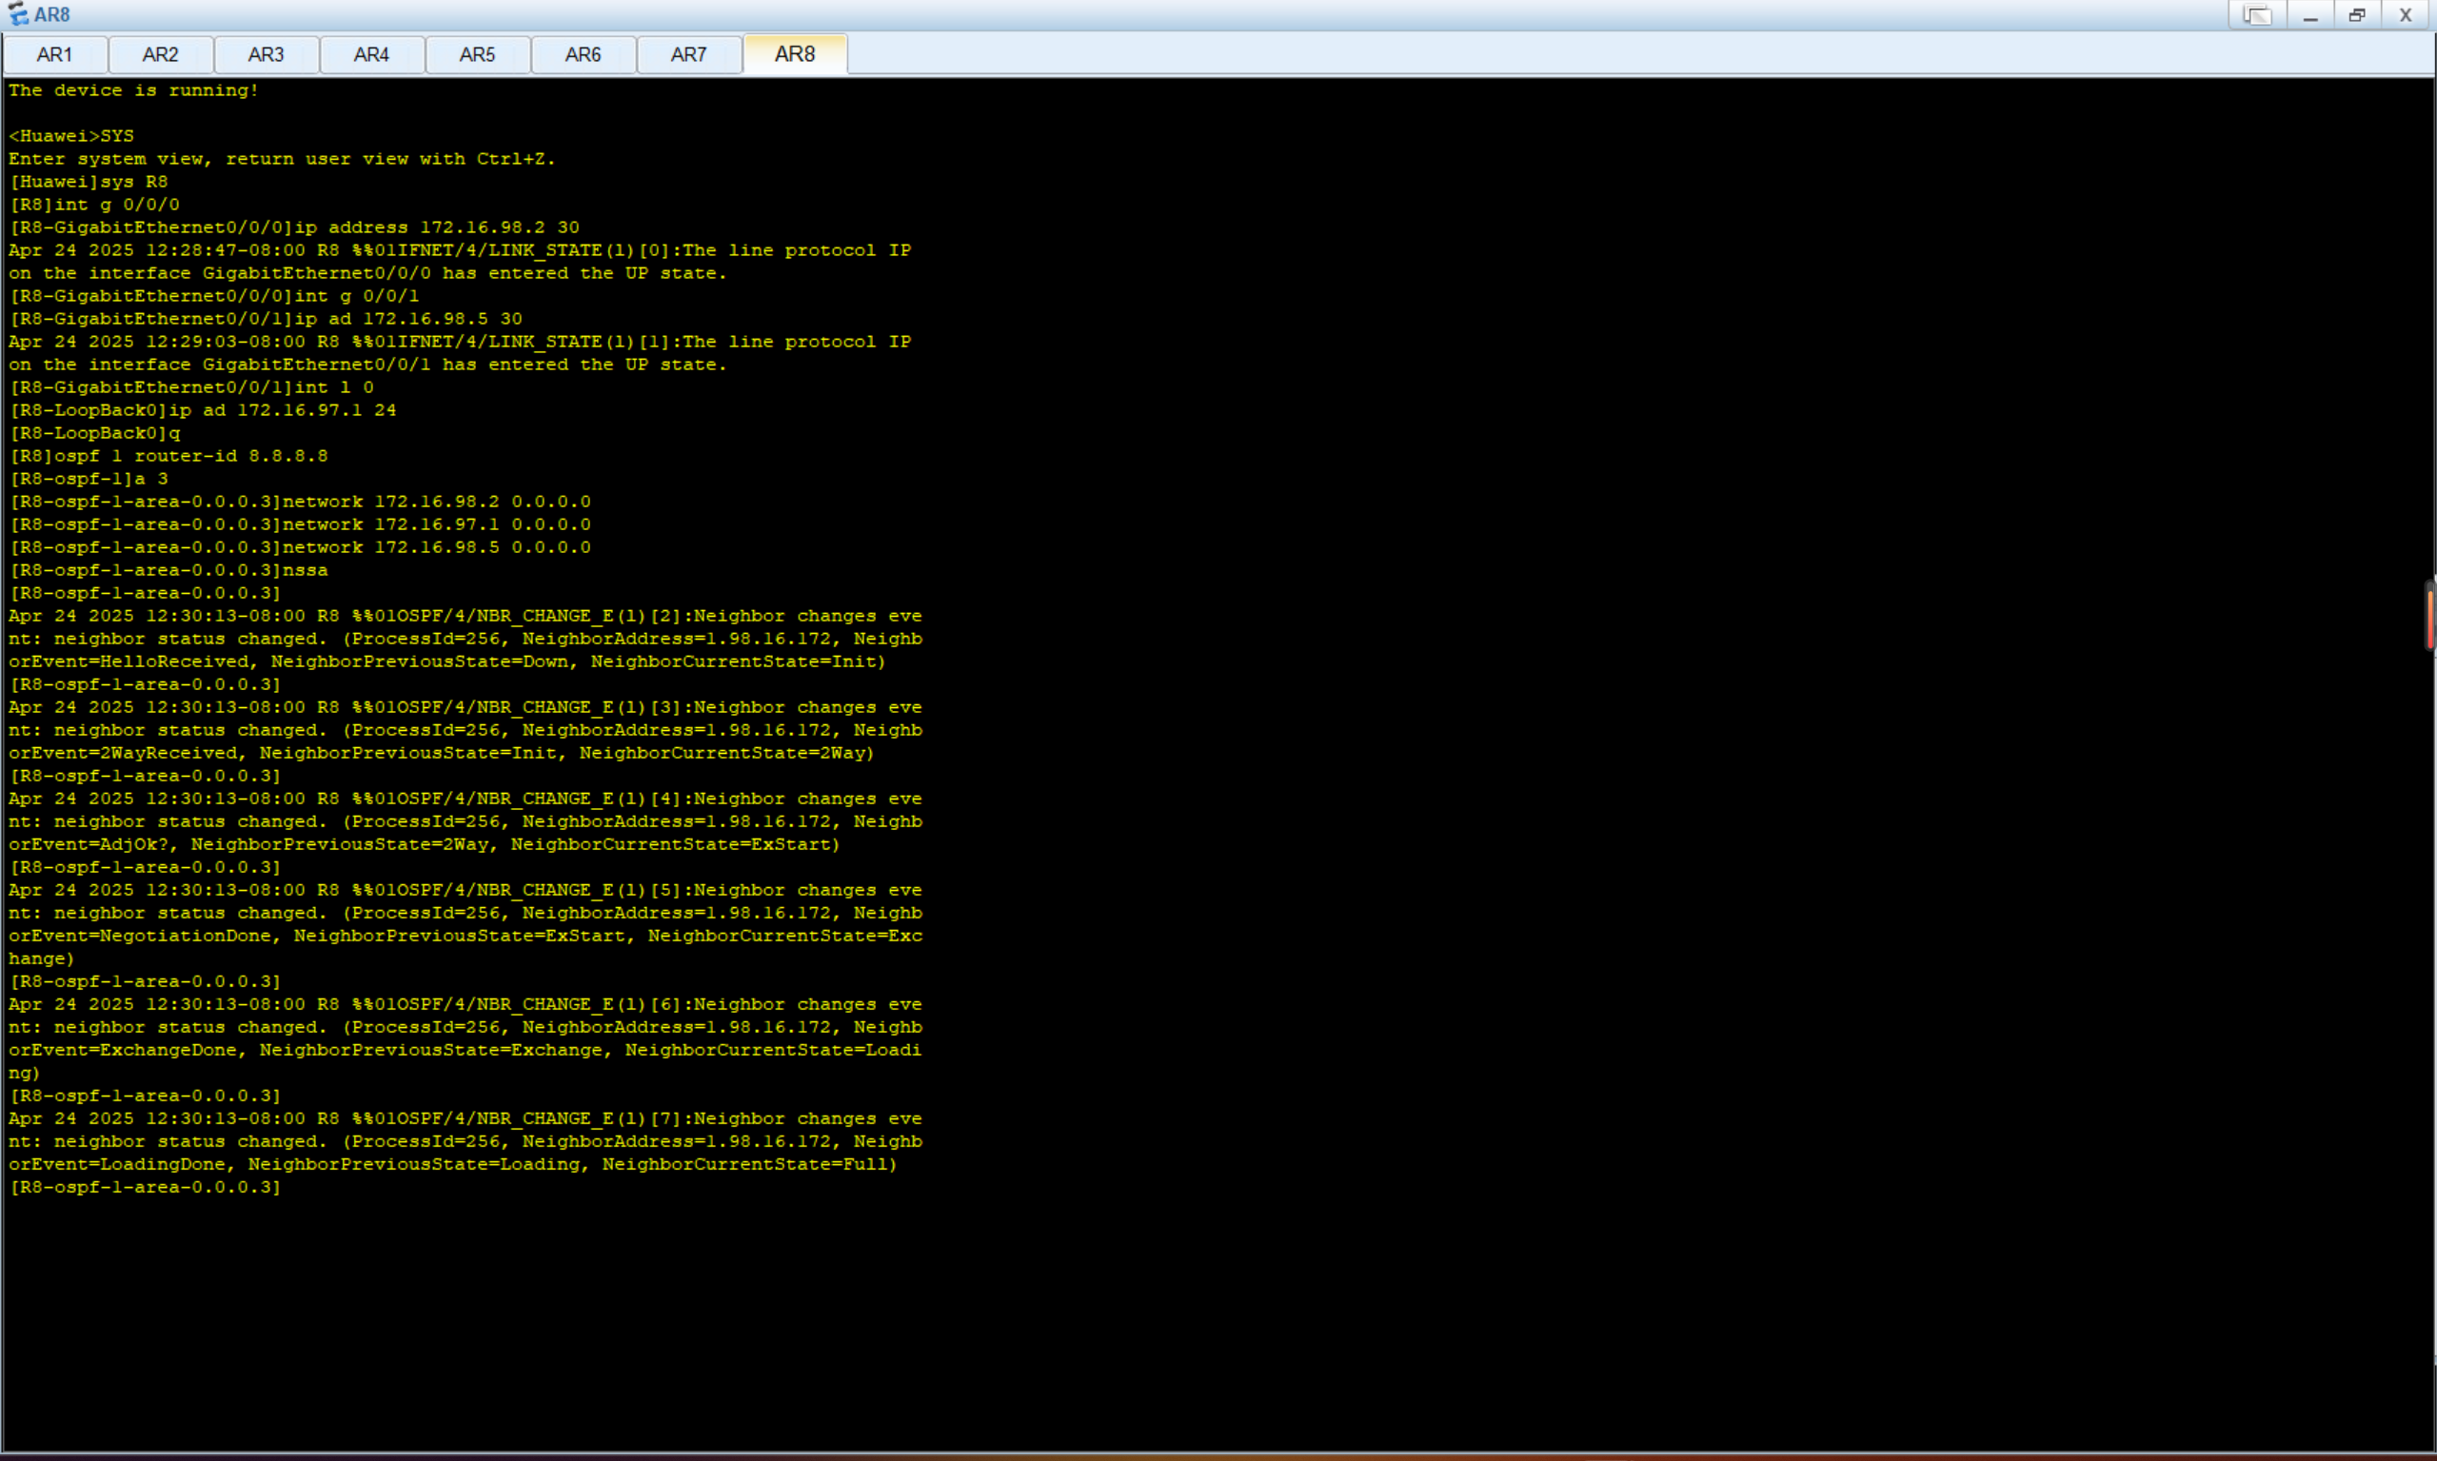Click the orange vertical scrollbar thumb
This screenshot has height=1461, width=2437.
[x=2429, y=617]
